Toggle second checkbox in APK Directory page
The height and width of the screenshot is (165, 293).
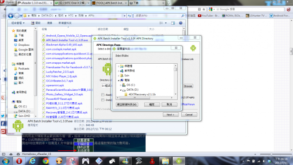click(x=103, y=100)
